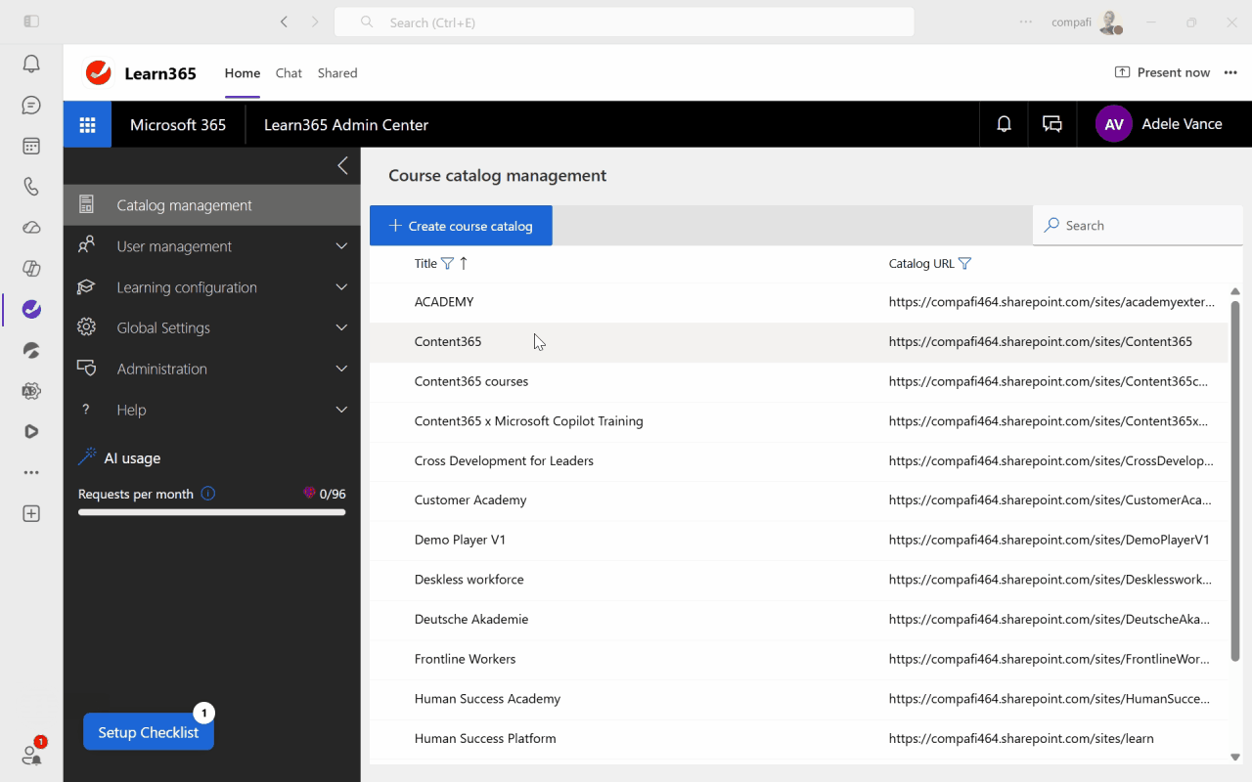The image size is (1252, 782).
Task: Select the Content365 courses catalog title
Action: (471, 381)
